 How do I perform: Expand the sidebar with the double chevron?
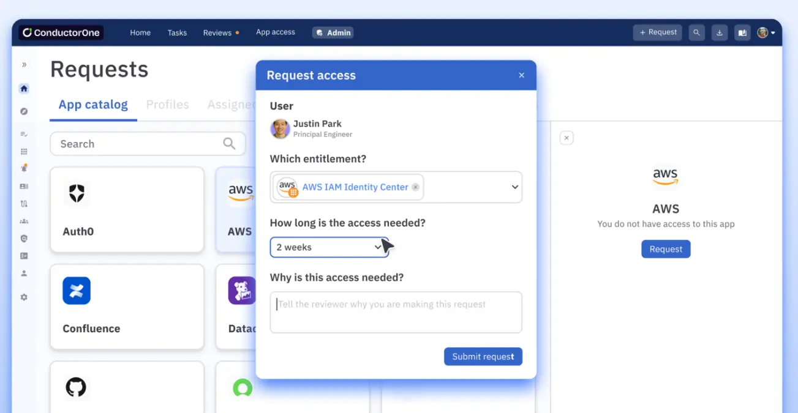pos(24,65)
